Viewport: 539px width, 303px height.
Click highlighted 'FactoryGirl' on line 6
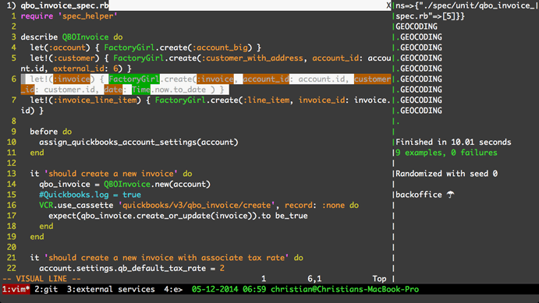134,79
